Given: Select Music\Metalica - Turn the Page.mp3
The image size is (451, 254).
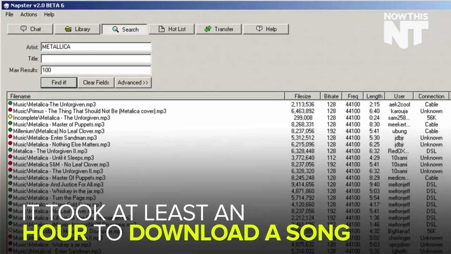Looking at the screenshot, I should coord(54,198).
